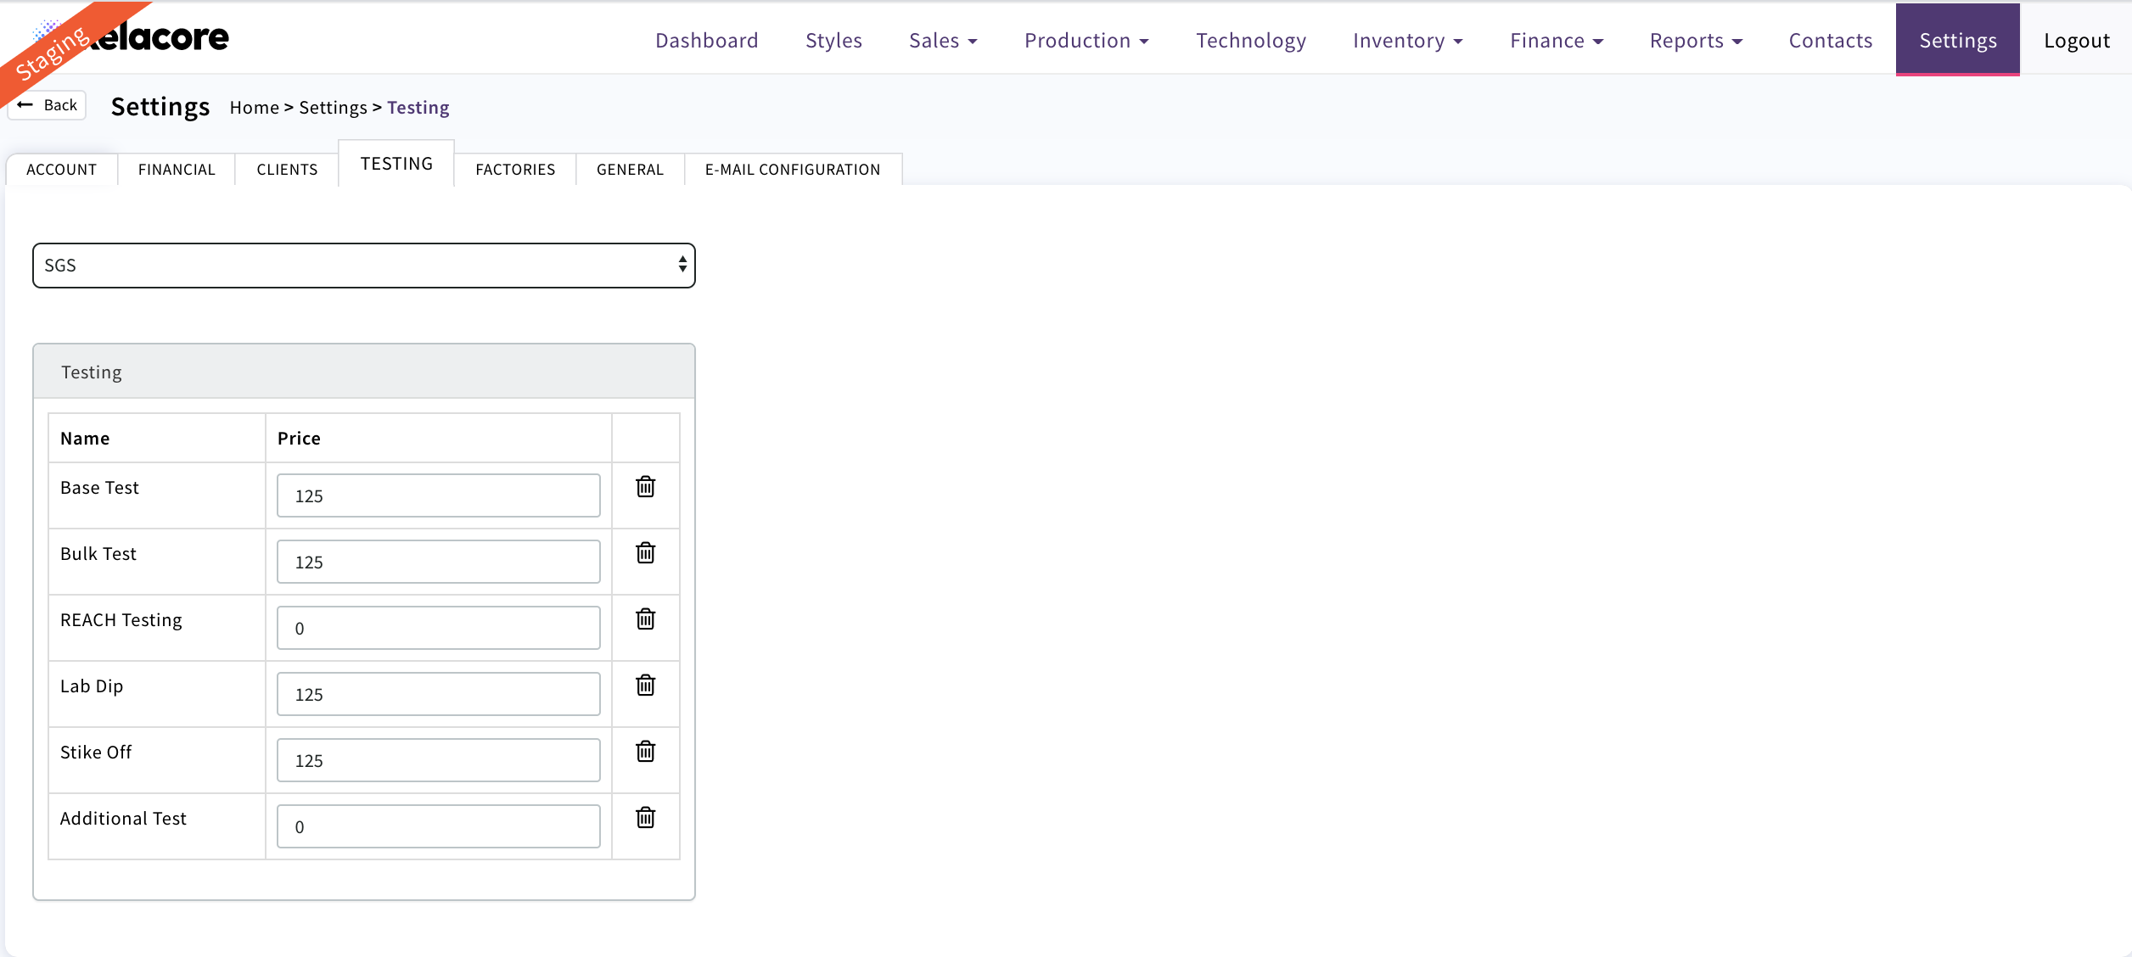Open the Inventory dropdown menu
Screen dimensions: 2132x957
[x=1407, y=41]
